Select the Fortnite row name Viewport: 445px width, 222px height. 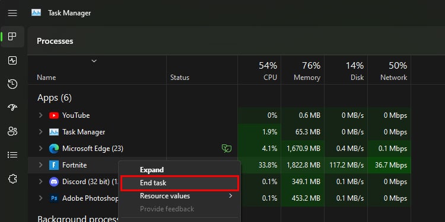point(74,165)
